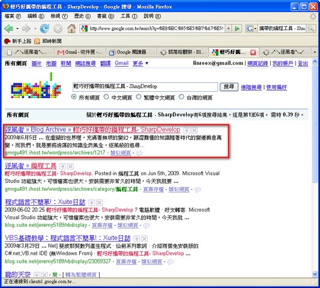Viewport: 320px width, 288px height.
Task: Open the search engine selector dropdown
Action: coord(255,29)
